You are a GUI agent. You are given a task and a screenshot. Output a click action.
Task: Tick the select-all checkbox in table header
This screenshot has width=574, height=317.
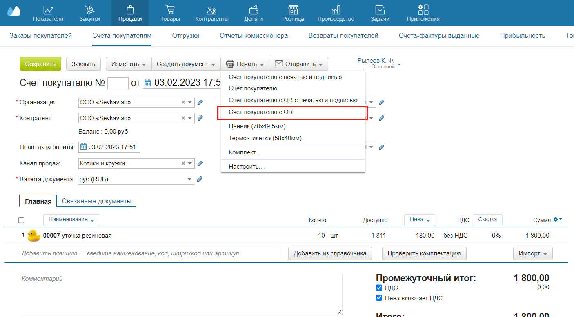21,220
